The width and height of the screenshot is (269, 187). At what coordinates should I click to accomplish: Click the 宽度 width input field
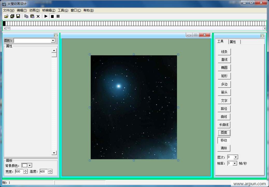(x=19, y=171)
